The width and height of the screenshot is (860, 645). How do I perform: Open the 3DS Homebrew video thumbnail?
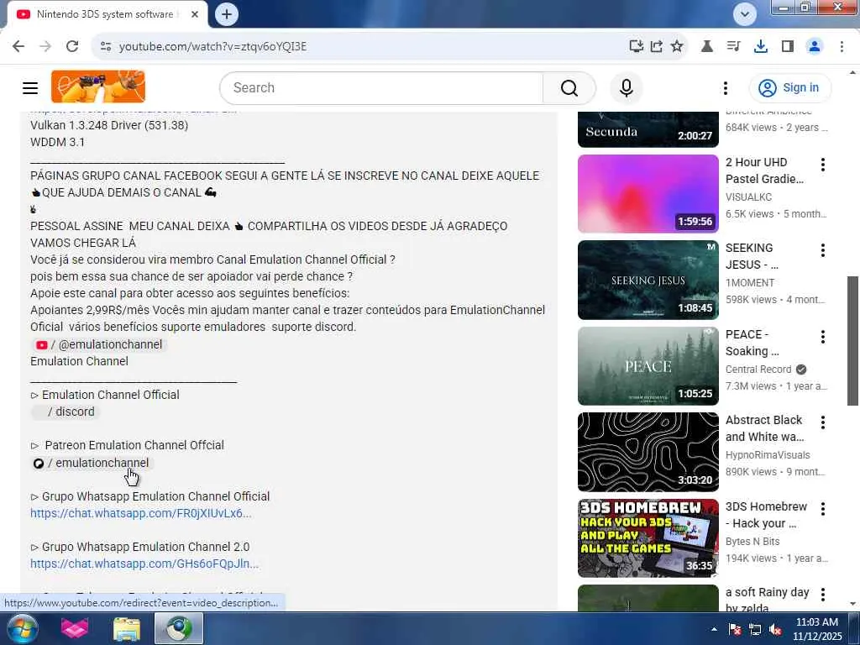[x=648, y=538]
